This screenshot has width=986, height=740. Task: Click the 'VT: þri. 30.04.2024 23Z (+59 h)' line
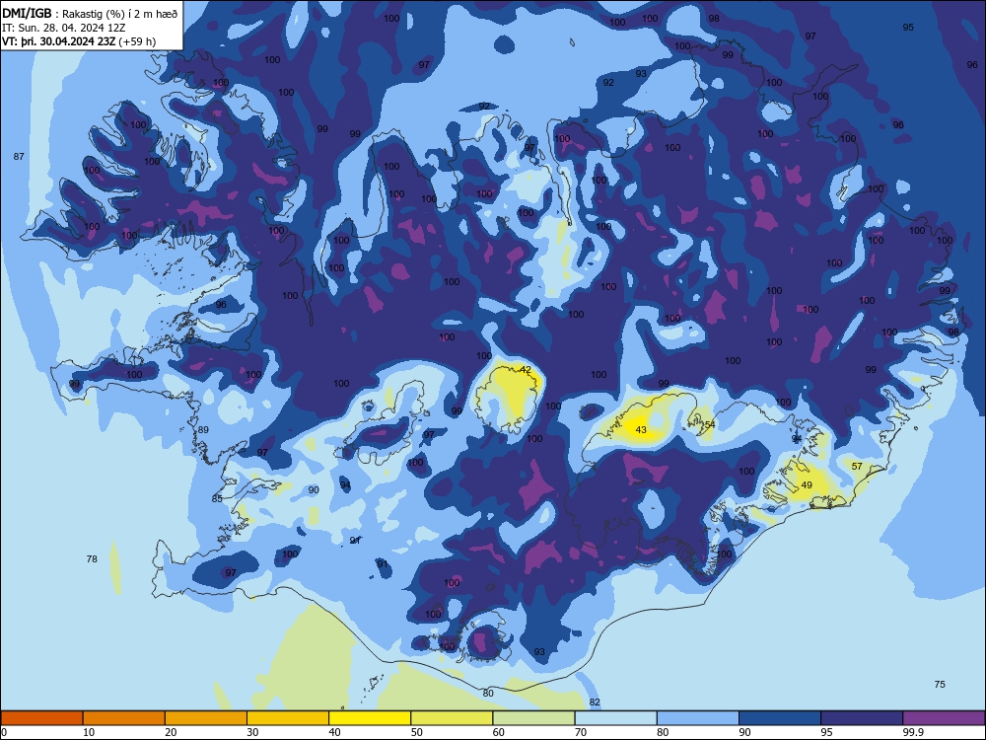(x=79, y=41)
